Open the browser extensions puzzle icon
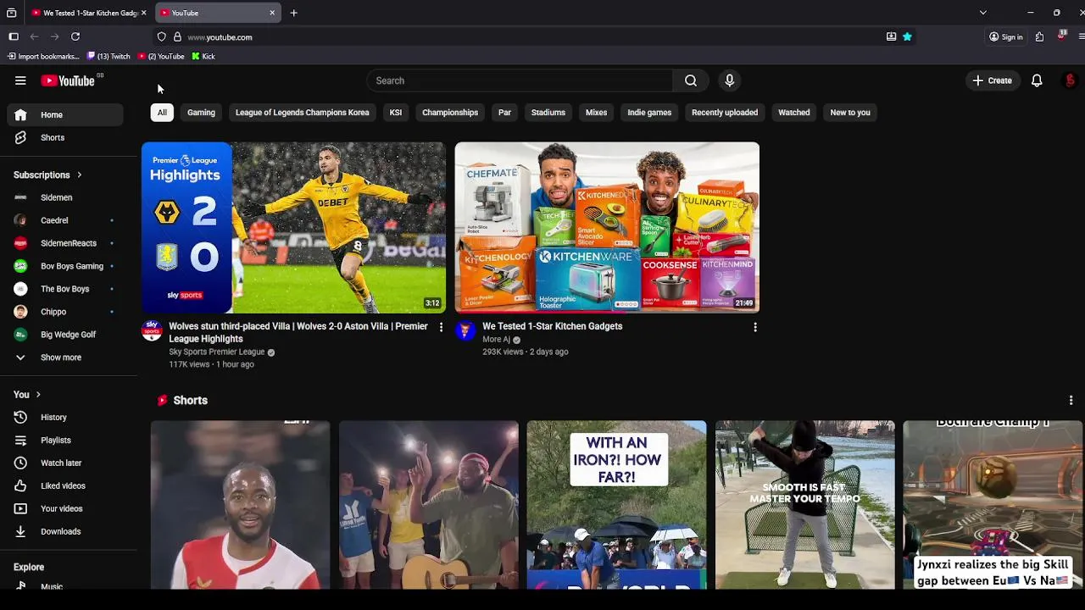1085x610 pixels. pos(1039,36)
